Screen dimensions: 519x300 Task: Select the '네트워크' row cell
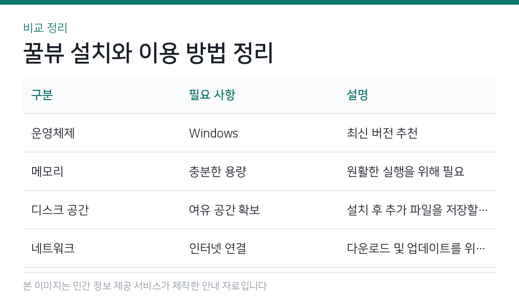point(53,248)
